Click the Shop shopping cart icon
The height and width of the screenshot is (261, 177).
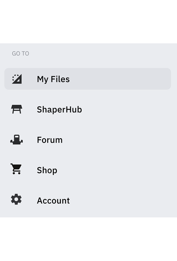coord(16,169)
